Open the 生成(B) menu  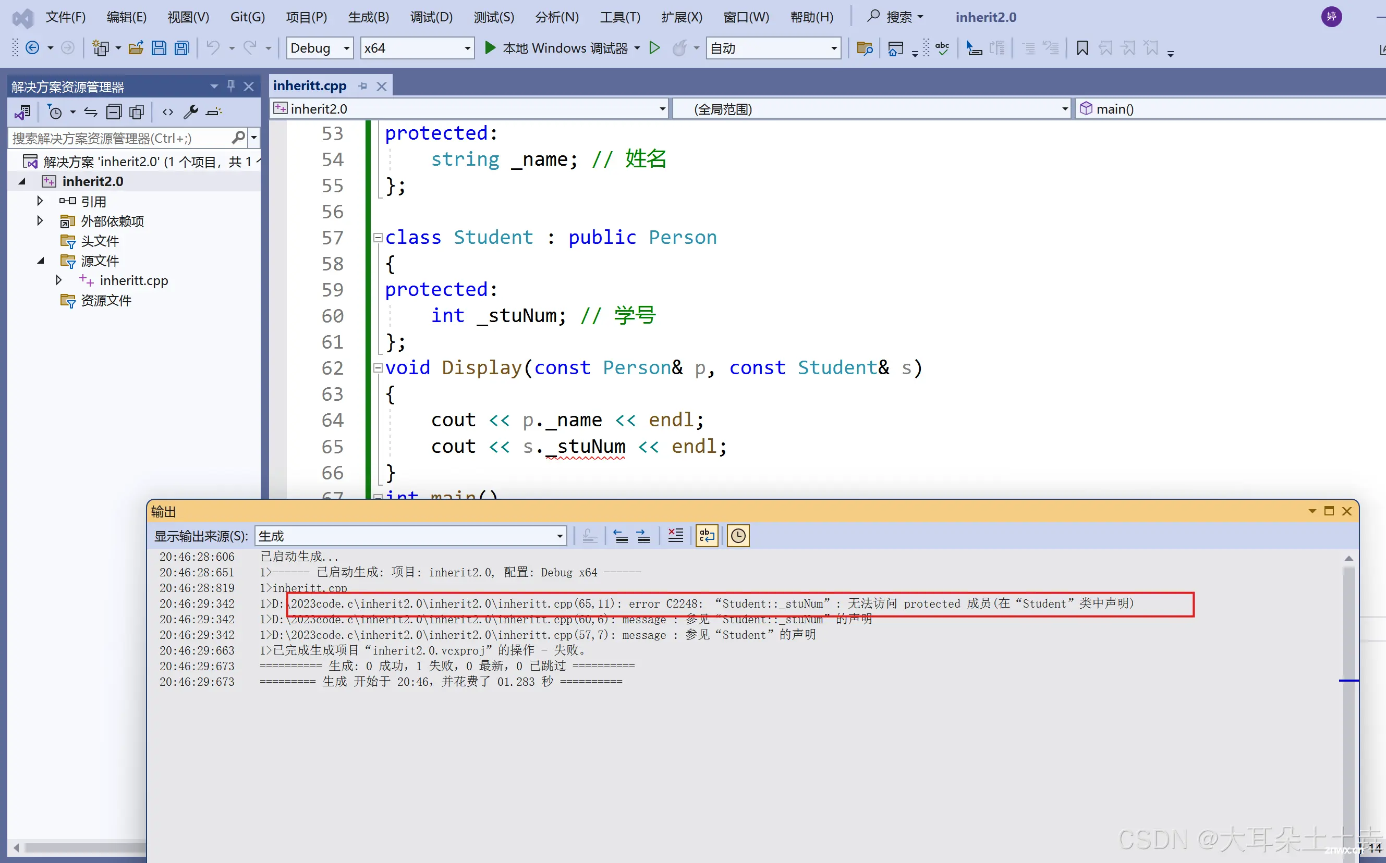[x=369, y=17]
